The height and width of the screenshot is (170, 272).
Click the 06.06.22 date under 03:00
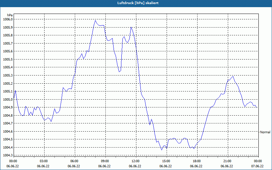pyautogui.click(x=43, y=166)
